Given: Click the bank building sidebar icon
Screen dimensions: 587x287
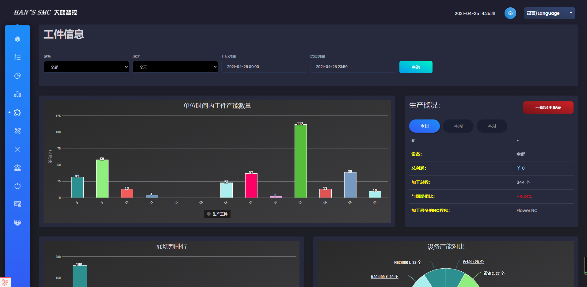Looking at the screenshot, I should [17, 168].
